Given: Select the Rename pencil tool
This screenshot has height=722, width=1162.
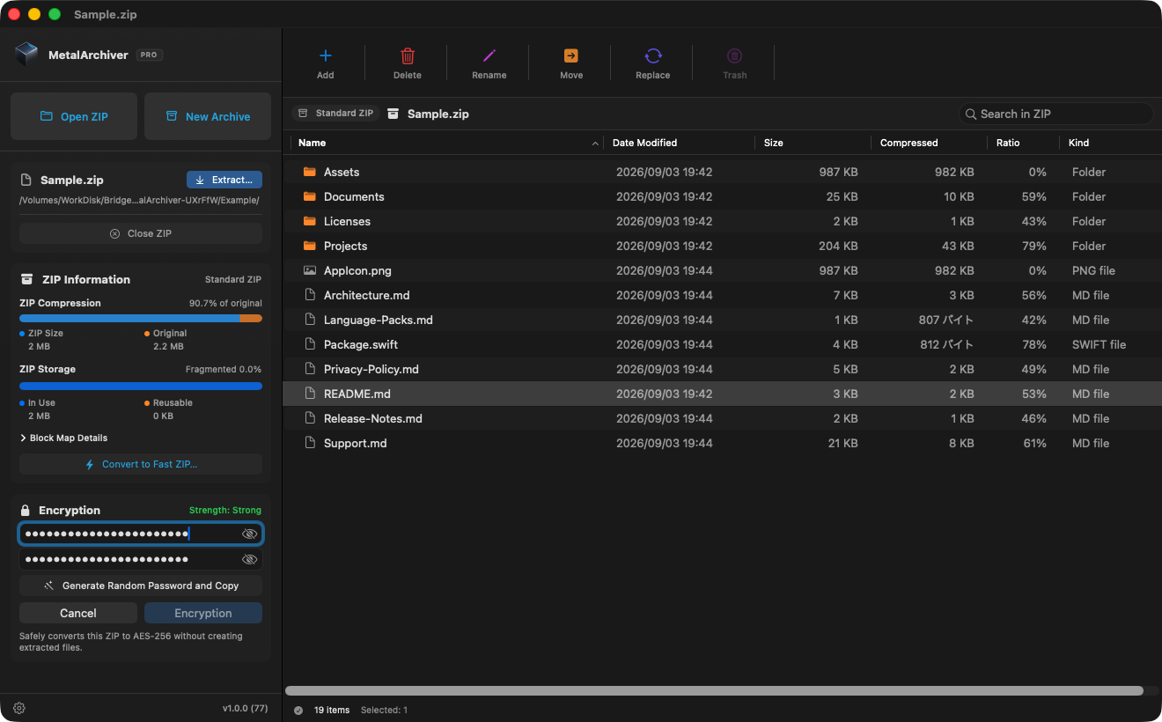Looking at the screenshot, I should click(489, 56).
